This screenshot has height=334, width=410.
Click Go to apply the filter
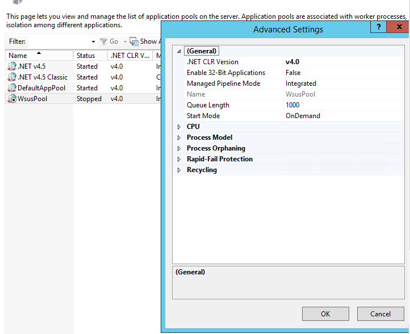click(x=114, y=41)
